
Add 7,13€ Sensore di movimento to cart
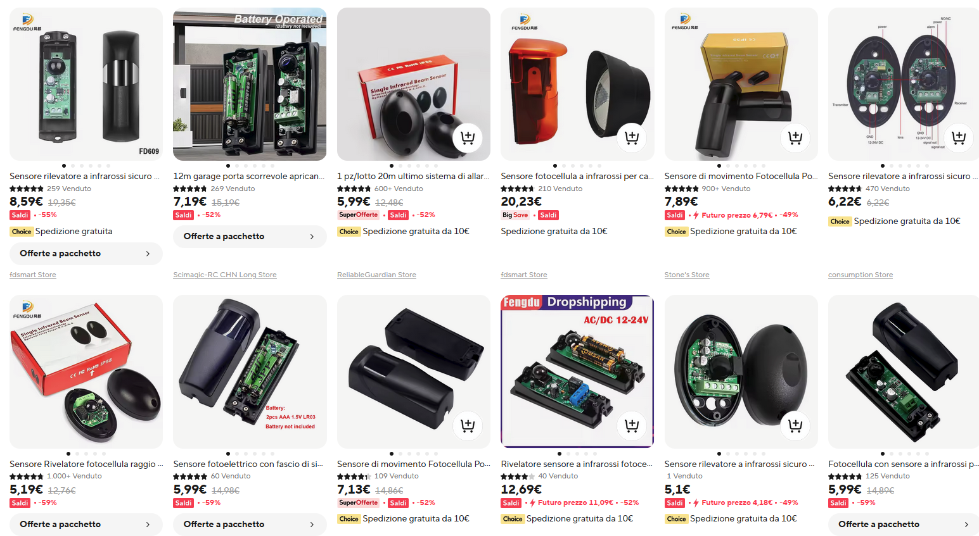point(468,425)
